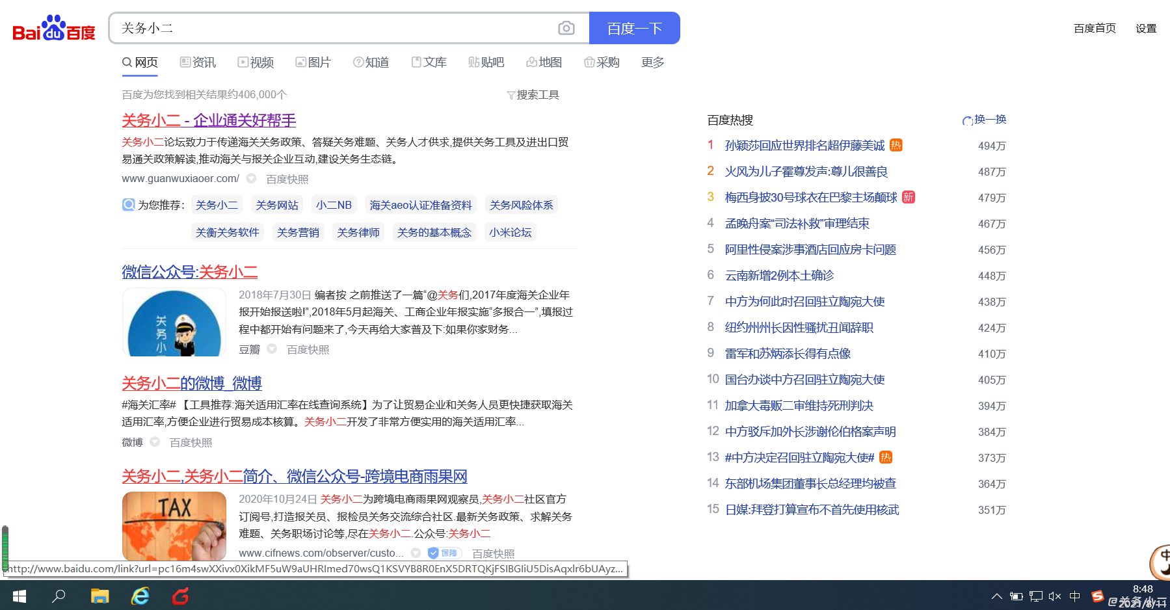
Task: Switch to the 地图 tab
Action: 544,62
